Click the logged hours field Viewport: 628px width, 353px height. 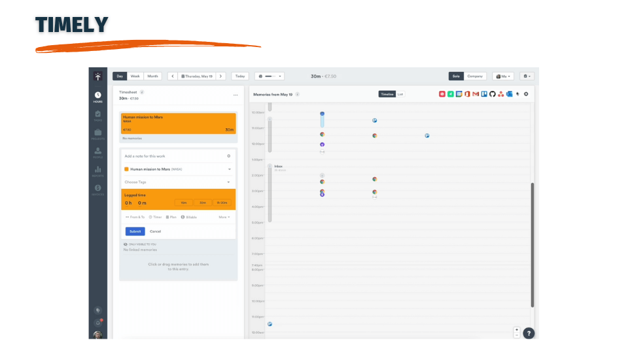128,203
